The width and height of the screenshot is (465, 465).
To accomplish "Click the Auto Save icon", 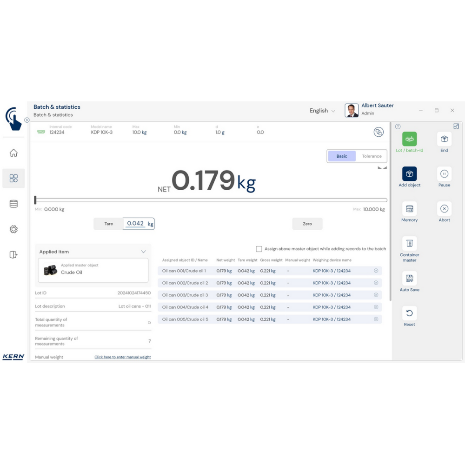I will pyautogui.click(x=409, y=279).
